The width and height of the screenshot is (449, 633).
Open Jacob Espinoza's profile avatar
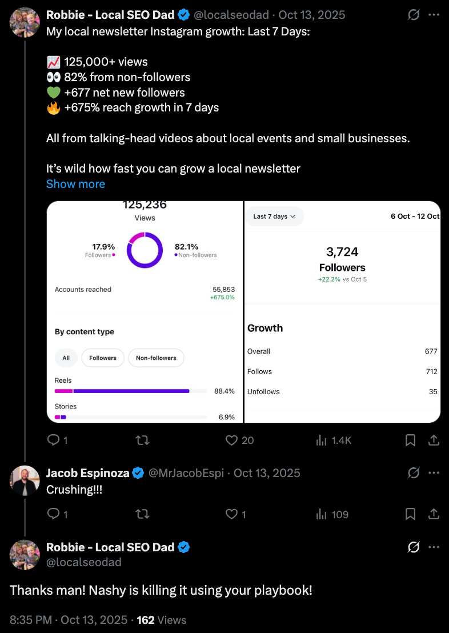tap(25, 480)
